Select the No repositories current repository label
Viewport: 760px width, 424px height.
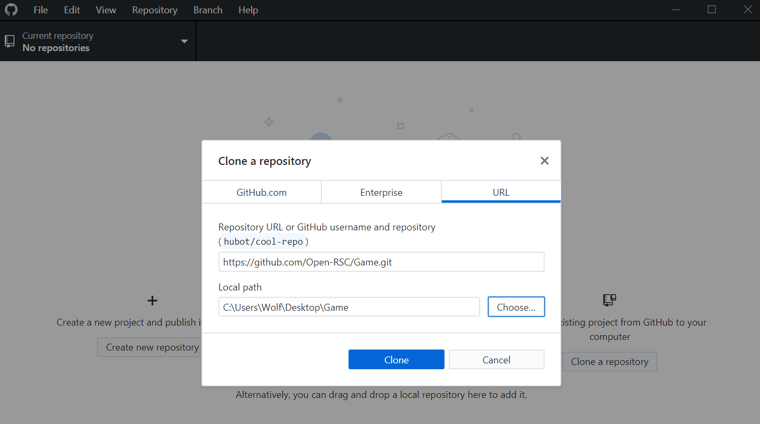56,48
